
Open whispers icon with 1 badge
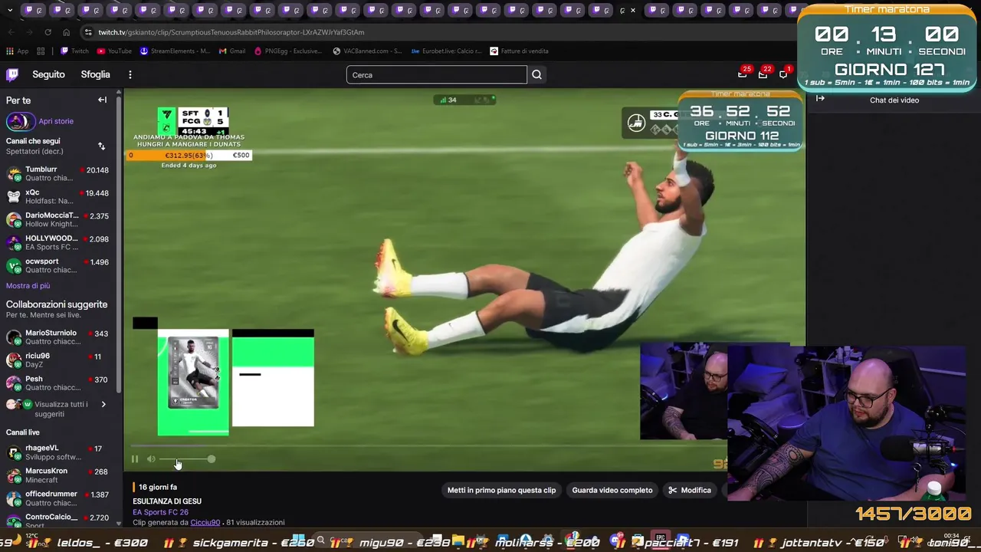point(783,74)
